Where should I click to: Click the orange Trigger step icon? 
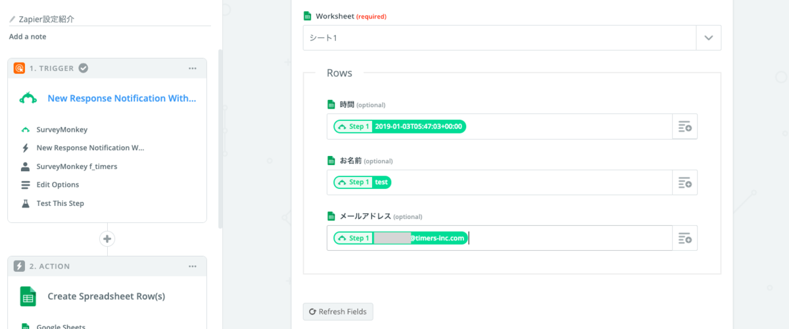coord(19,68)
